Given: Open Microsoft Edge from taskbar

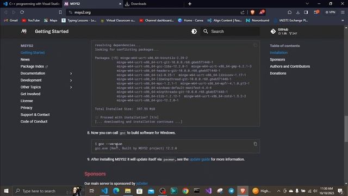Looking at the screenshot, I should 116,191.
